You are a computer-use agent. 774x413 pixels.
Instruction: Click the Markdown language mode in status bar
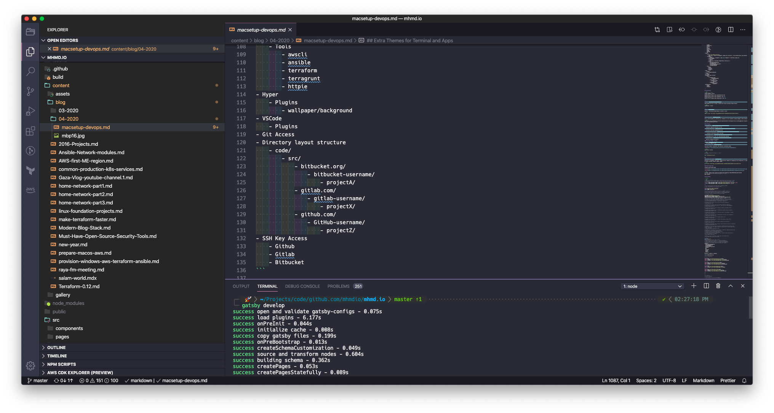click(x=703, y=381)
